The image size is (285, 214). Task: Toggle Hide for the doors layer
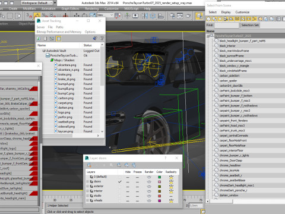[x=128, y=182]
